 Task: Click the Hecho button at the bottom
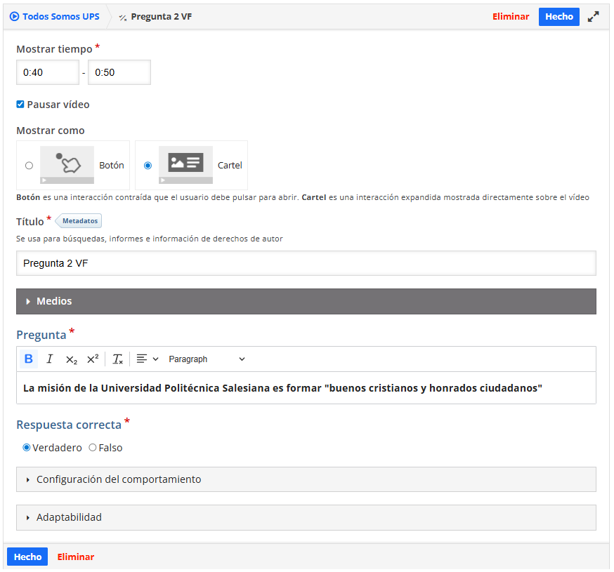coord(27,557)
